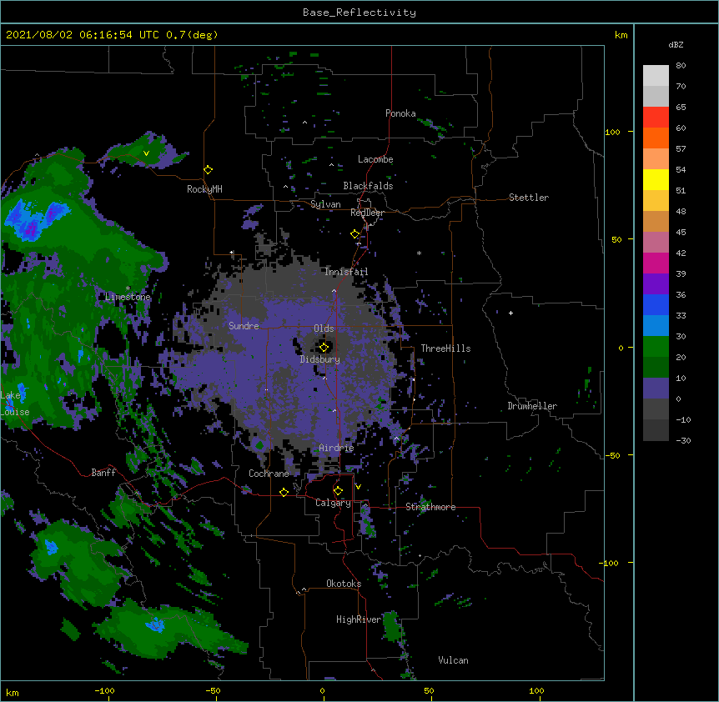Select the Banff town label

coord(103,473)
